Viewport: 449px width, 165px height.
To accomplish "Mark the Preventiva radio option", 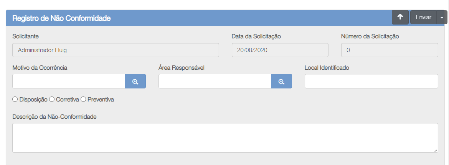I will pyautogui.click(x=83, y=99).
